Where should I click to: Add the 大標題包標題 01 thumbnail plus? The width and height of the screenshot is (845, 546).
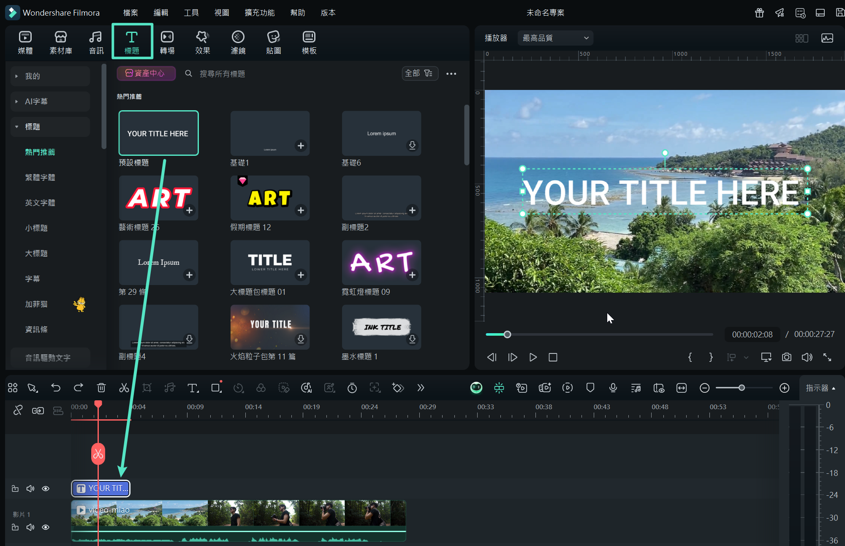click(301, 275)
